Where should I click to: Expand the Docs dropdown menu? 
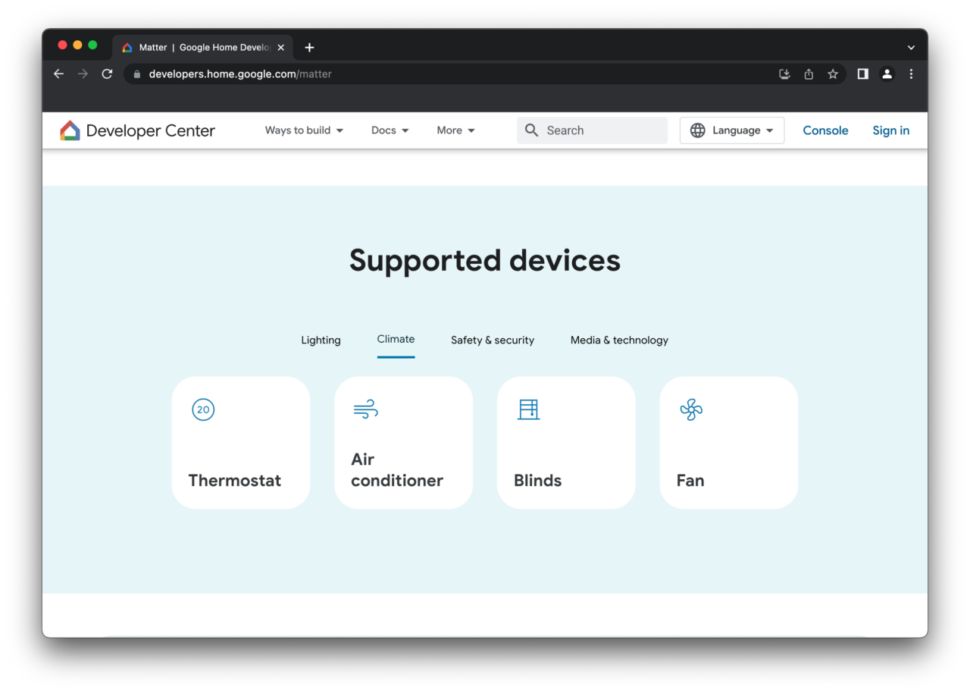pos(389,130)
